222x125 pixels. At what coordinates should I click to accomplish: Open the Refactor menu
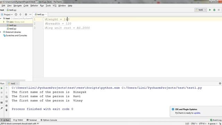34,6
